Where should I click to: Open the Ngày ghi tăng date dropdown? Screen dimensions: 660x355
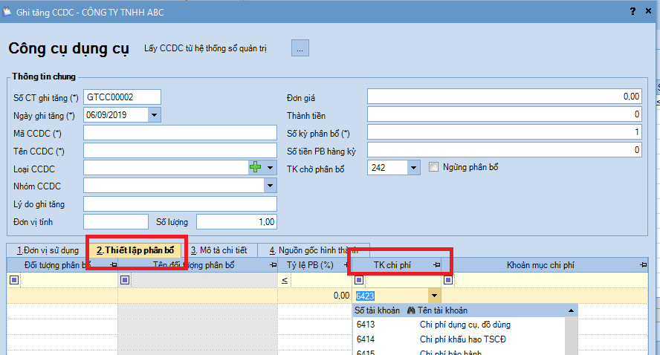point(154,115)
